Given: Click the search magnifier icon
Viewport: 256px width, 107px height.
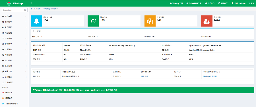Looking at the screenshot, I should tap(25, 10).
